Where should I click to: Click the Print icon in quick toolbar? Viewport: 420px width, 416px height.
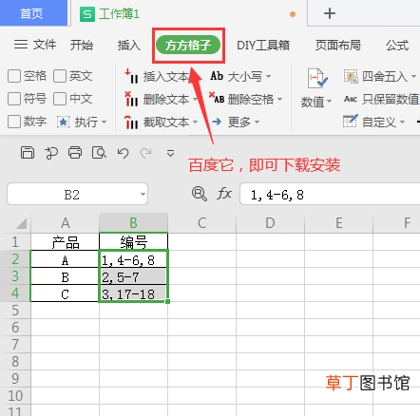75,153
